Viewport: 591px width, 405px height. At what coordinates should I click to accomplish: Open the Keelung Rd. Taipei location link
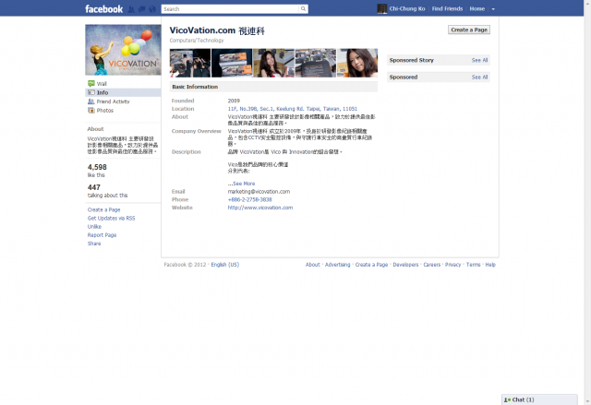[x=293, y=109]
